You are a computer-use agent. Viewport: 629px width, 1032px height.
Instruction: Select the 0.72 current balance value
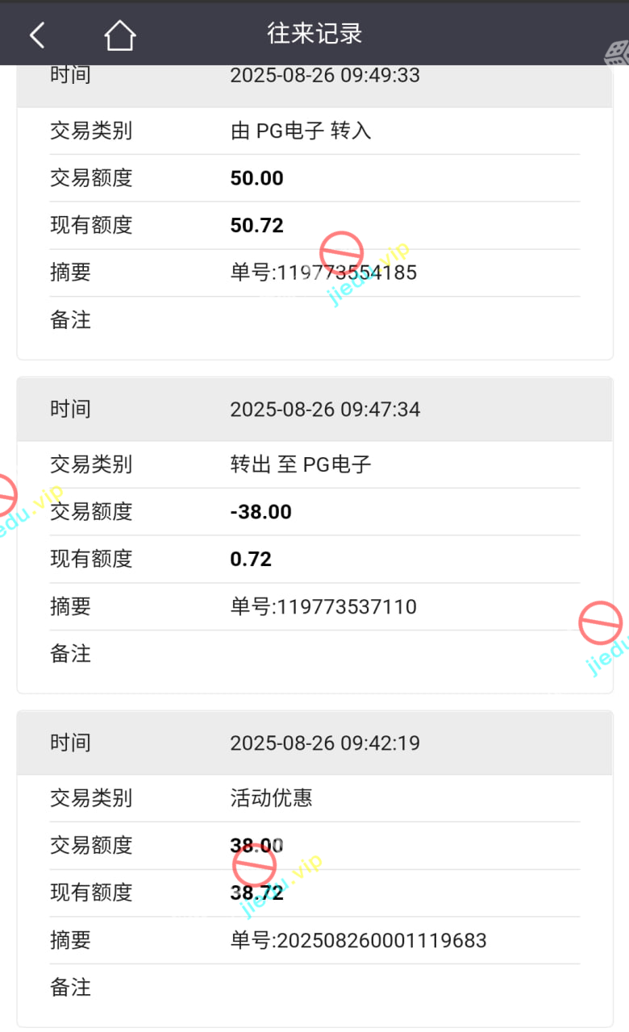pos(251,560)
